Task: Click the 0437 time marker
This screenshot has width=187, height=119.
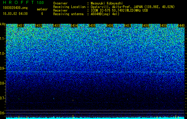Action: [x=128, y=26]
